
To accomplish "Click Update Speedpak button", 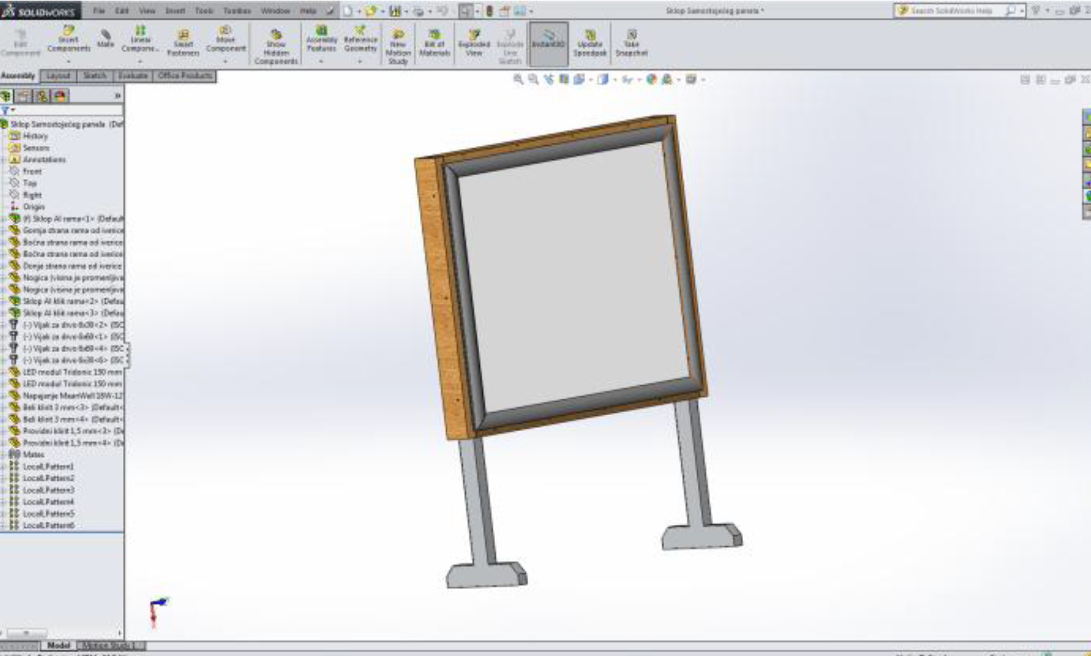I will (589, 43).
